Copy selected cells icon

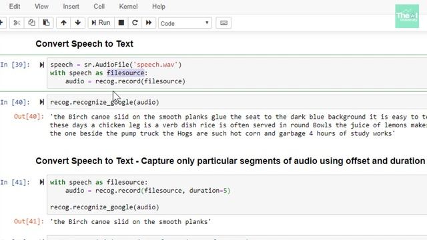coord(31,23)
